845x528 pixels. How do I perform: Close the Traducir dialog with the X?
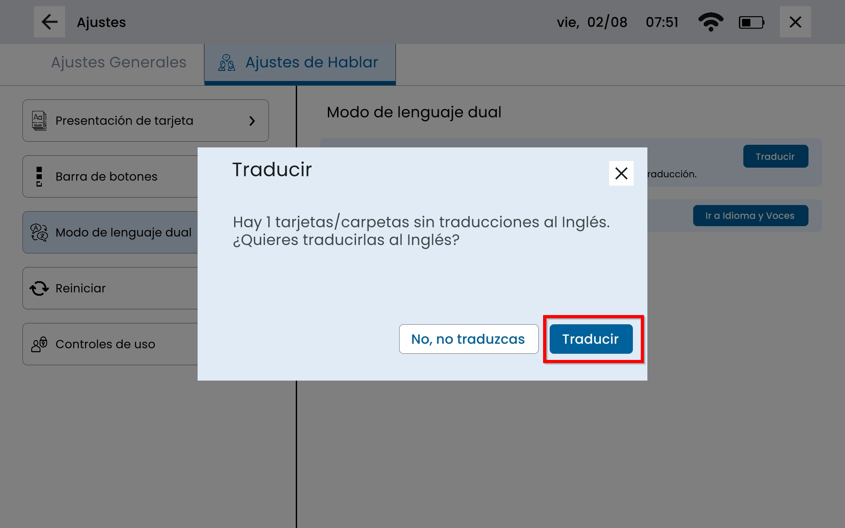[x=621, y=173]
